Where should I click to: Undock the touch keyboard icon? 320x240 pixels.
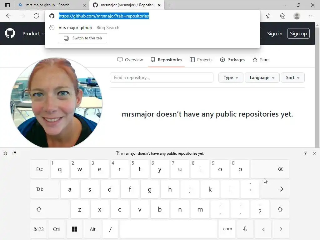pyautogui.click(x=306, y=153)
